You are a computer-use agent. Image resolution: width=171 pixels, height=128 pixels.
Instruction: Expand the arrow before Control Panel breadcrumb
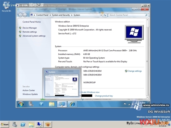[34, 15]
